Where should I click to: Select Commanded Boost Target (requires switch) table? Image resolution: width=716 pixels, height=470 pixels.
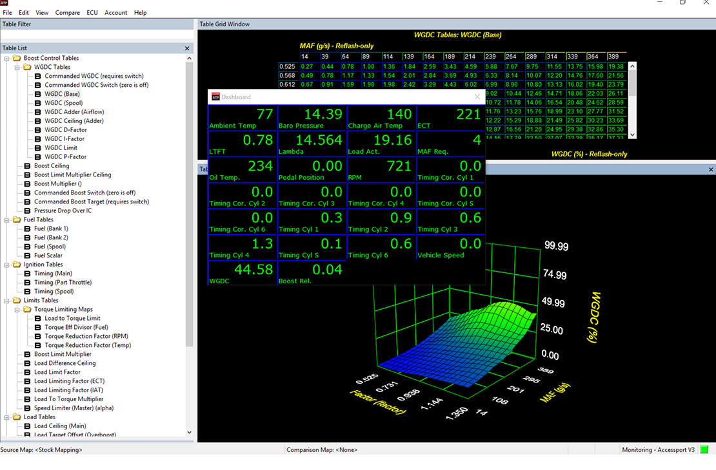(x=92, y=202)
